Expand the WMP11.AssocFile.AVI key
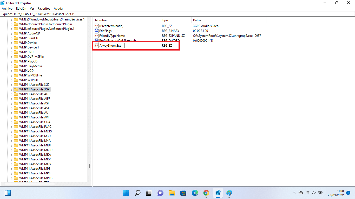 11,117
